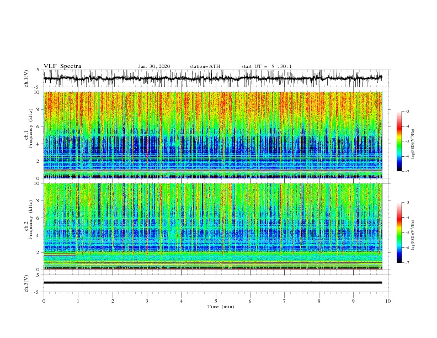Select the "start UT = 8:30:1" text

click(x=267, y=66)
